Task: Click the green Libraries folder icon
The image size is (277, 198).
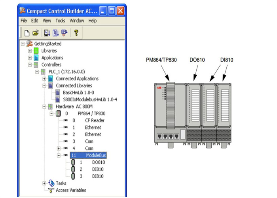Action: (x=36, y=51)
